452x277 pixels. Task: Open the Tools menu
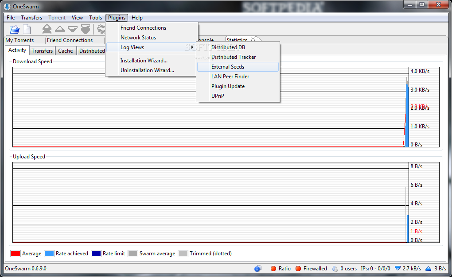95,18
